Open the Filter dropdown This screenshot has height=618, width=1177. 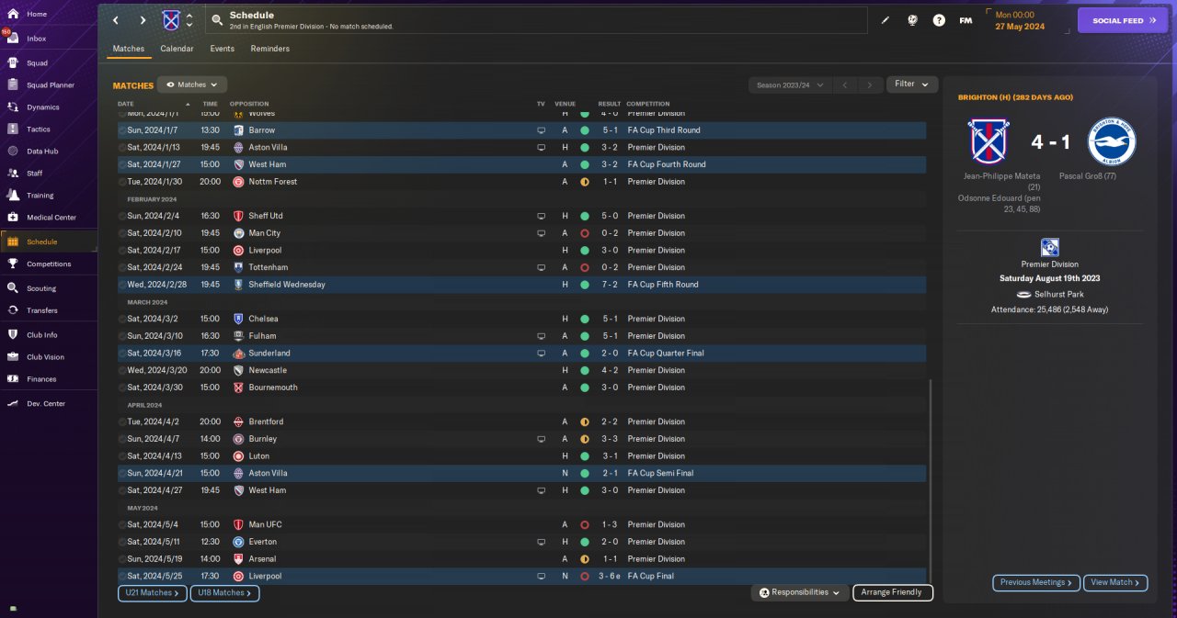pos(912,84)
